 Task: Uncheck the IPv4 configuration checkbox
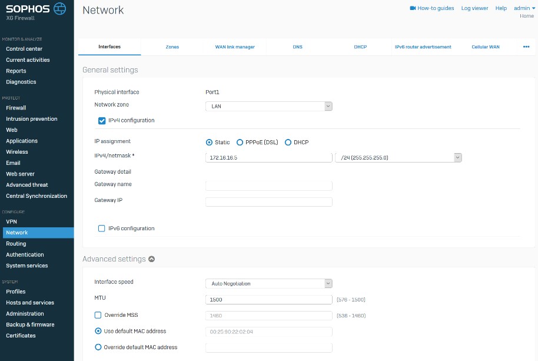[102, 120]
